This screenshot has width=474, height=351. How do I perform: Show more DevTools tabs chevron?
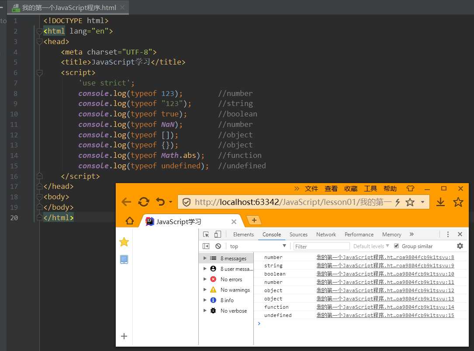click(412, 234)
